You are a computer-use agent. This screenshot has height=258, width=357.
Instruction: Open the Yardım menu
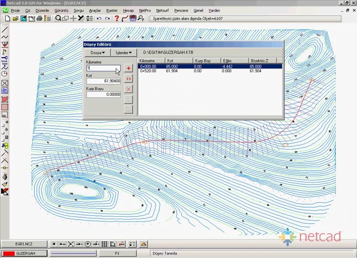214,11
